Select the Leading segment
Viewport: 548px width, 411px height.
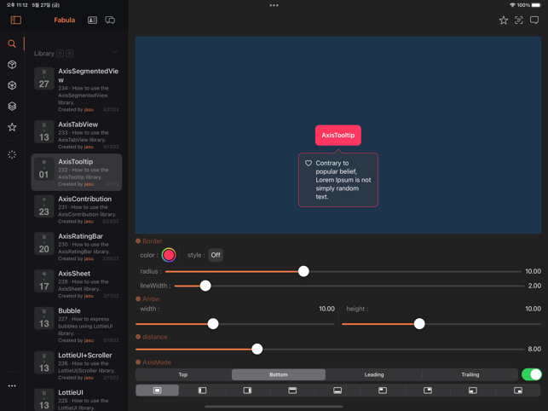[374, 374]
